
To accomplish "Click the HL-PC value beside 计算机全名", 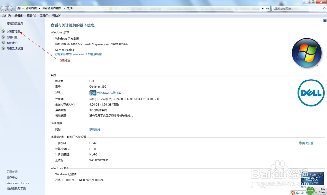I will coord(93,149).
